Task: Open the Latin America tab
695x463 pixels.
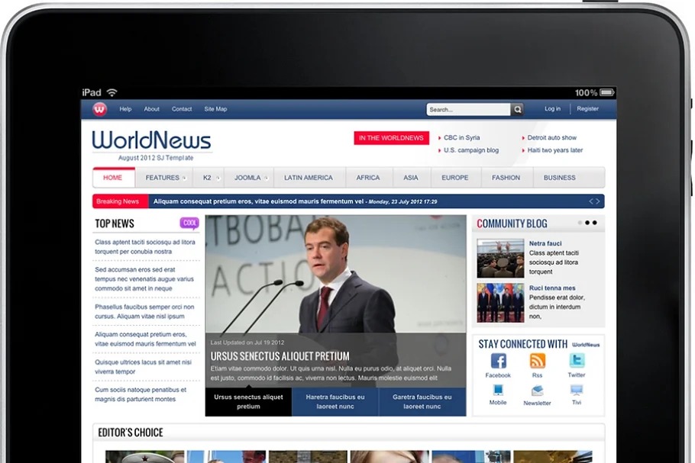Action: tap(309, 178)
